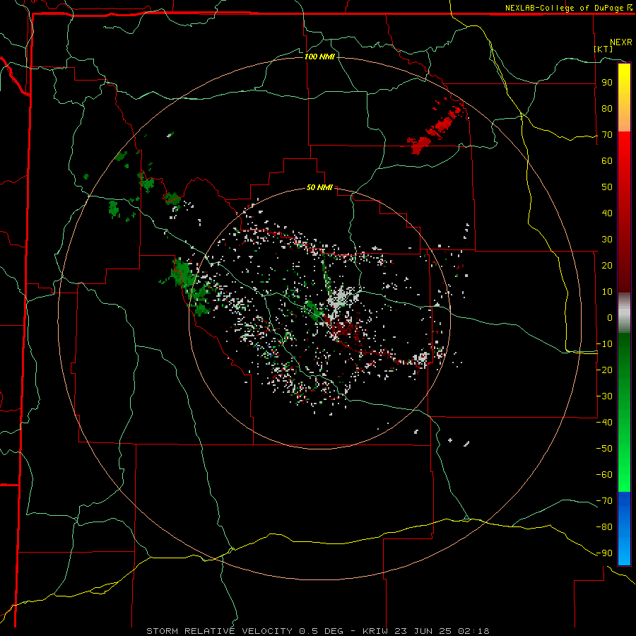Click the -30 scale value

click(x=604, y=396)
